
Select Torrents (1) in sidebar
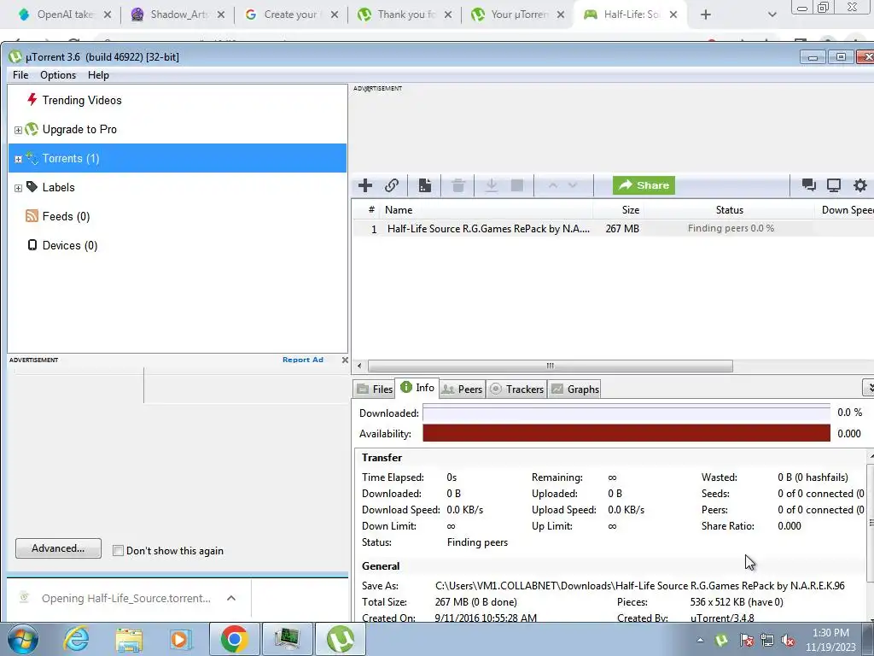[x=178, y=158]
